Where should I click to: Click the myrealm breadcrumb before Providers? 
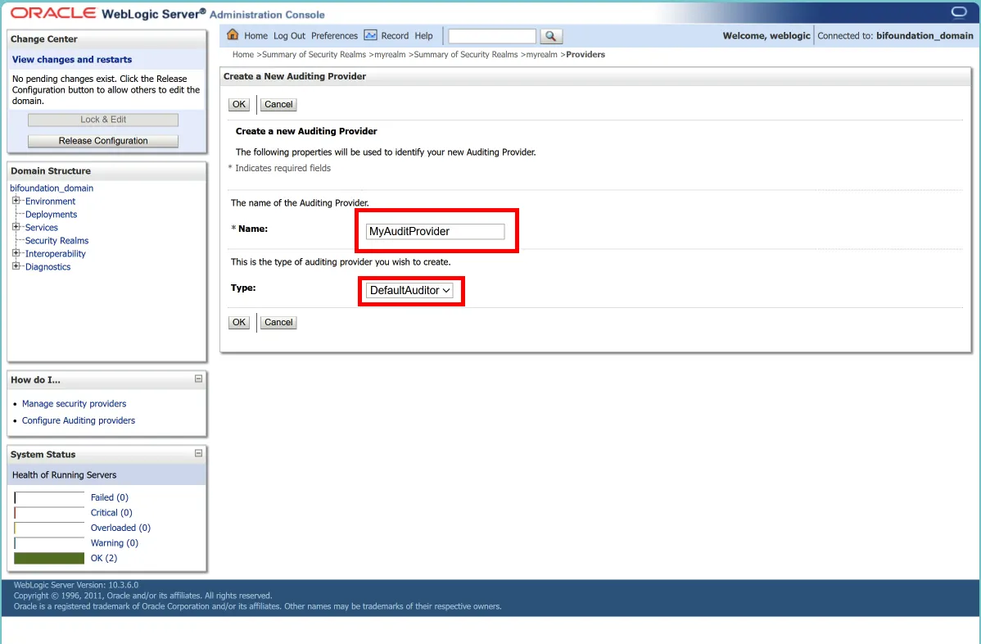541,54
